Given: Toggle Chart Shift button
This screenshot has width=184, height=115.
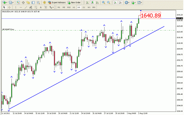Looking at the screenshot, I should pyautogui.click(x=120, y=2).
